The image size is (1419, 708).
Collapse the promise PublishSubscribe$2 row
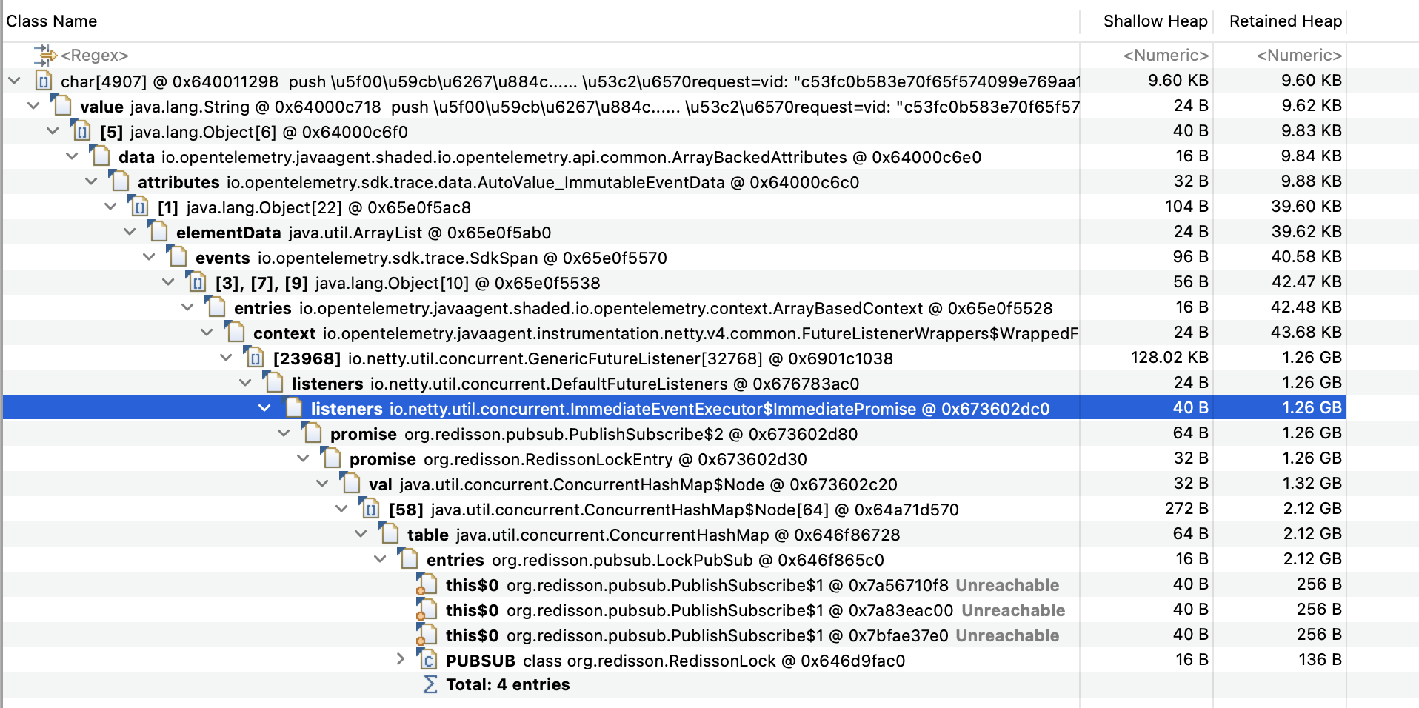284,433
